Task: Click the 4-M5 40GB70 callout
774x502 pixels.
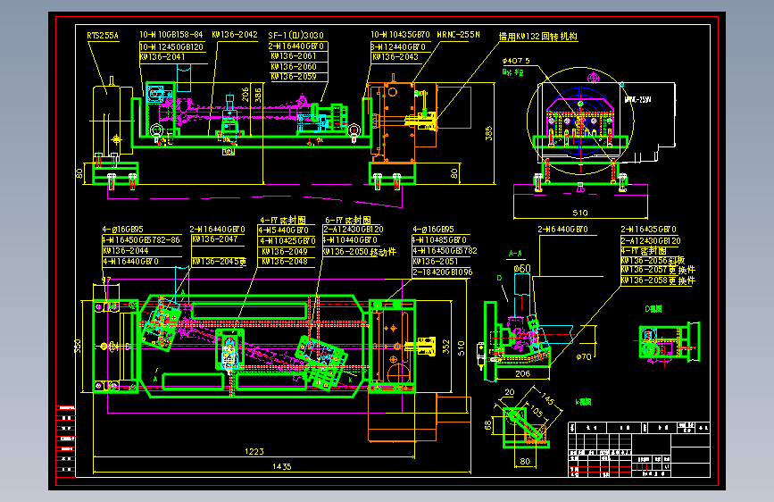Action: coord(283,230)
